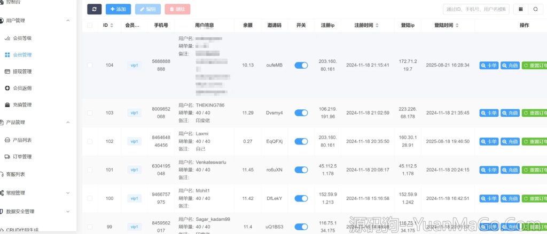Click username Sagar_kadam99
Image resolution: width=547 pixels, height=234 pixels.
tap(213, 220)
